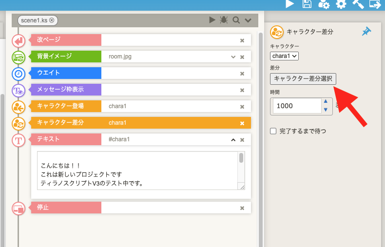Click the キャラクター差分選択 button
This screenshot has width=385, height=247.
303,78
